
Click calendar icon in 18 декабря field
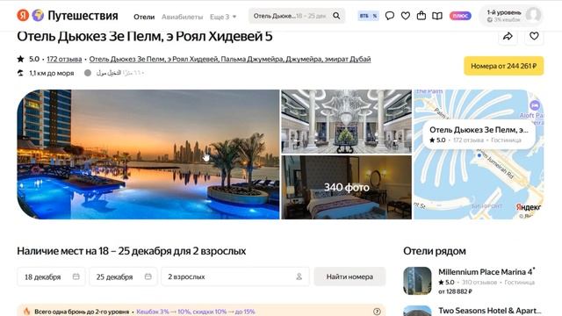pyautogui.click(x=76, y=276)
